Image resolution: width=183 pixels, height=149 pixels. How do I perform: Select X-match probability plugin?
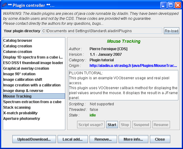pos(34,113)
